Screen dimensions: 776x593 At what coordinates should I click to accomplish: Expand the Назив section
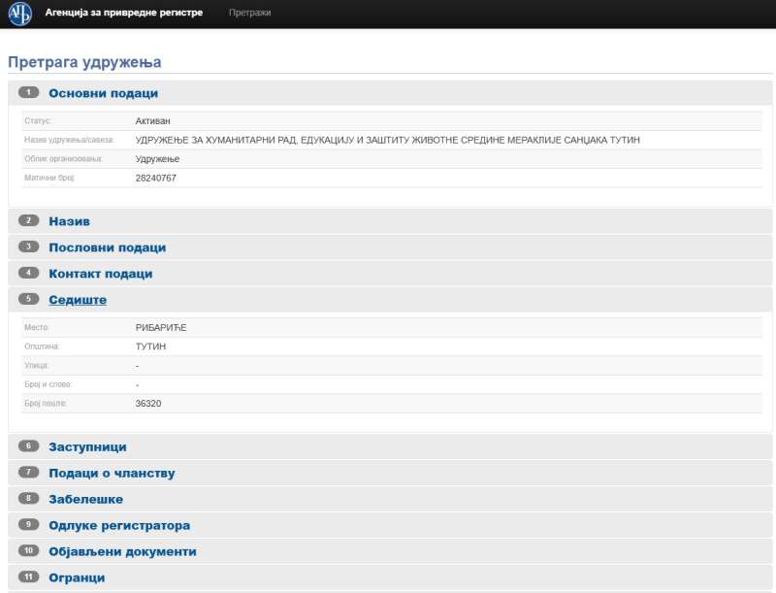point(69,221)
